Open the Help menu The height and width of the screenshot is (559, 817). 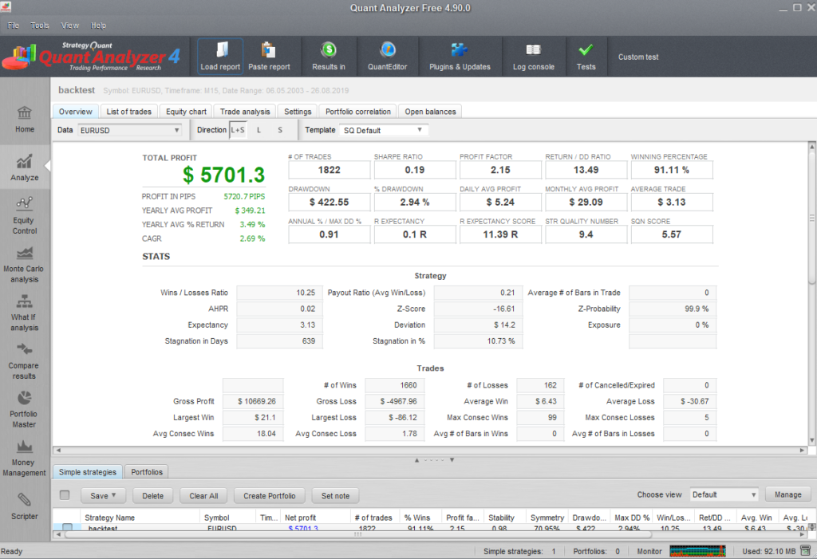tap(98, 25)
